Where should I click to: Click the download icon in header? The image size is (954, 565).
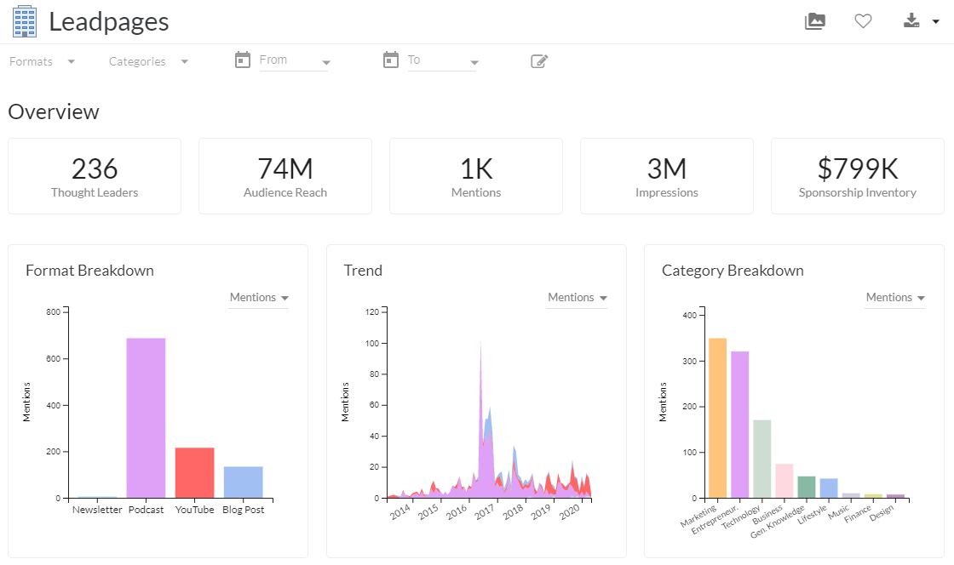(911, 21)
